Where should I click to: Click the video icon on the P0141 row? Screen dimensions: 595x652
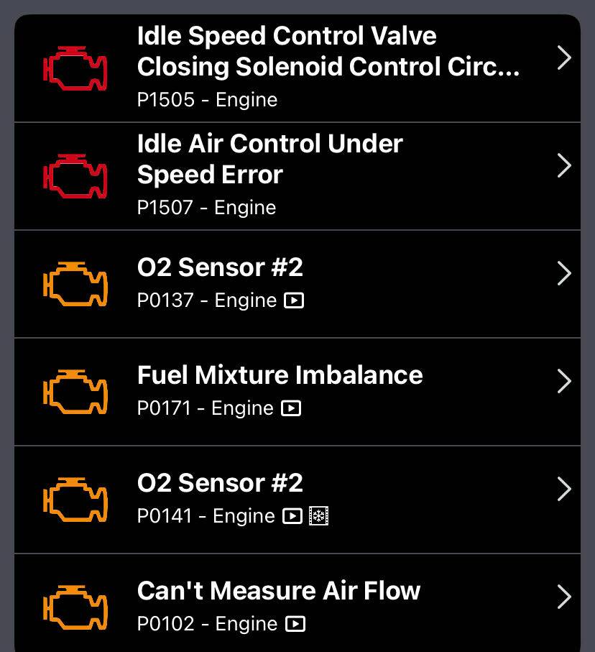pyautogui.click(x=292, y=516)
